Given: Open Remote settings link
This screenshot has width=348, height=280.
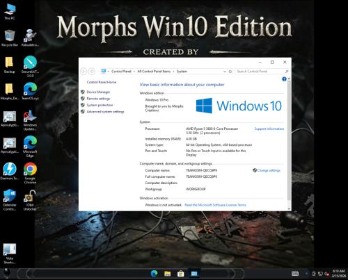Looking at the screenshot, I should click(x=98, y=99).
